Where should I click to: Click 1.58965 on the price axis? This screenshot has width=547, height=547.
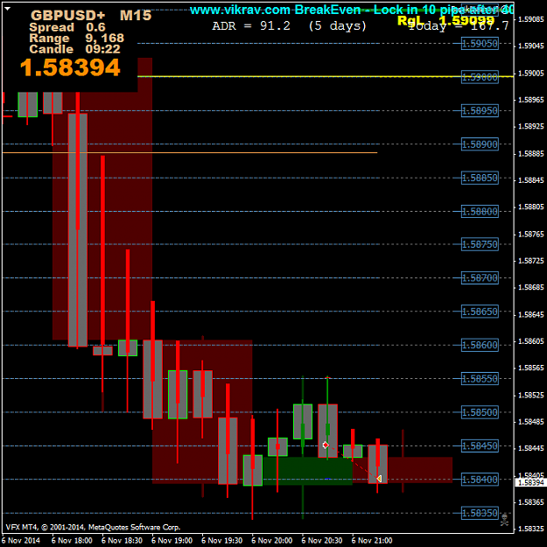[530, 100]
